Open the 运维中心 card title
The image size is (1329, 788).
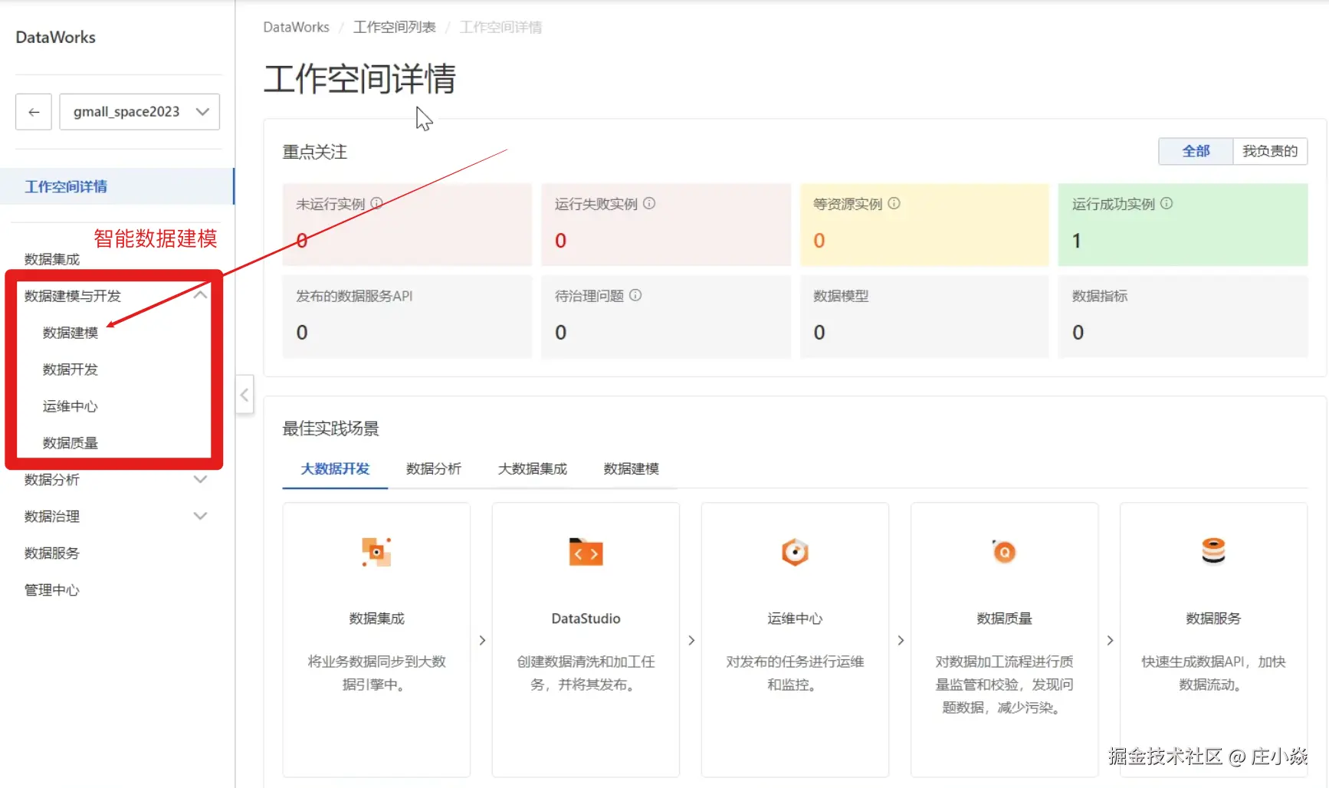(x=795, y=619)
